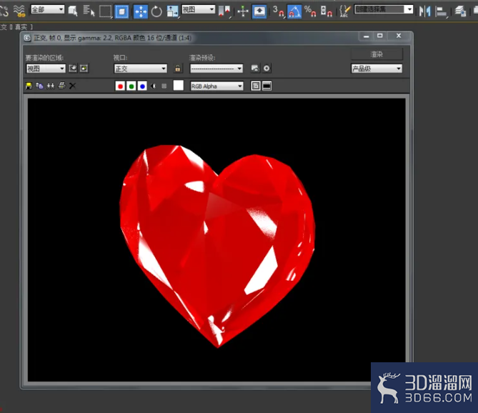Toggle the monochrome display button
This screenshot has height=413, width=478.
[x=164, y=86]
